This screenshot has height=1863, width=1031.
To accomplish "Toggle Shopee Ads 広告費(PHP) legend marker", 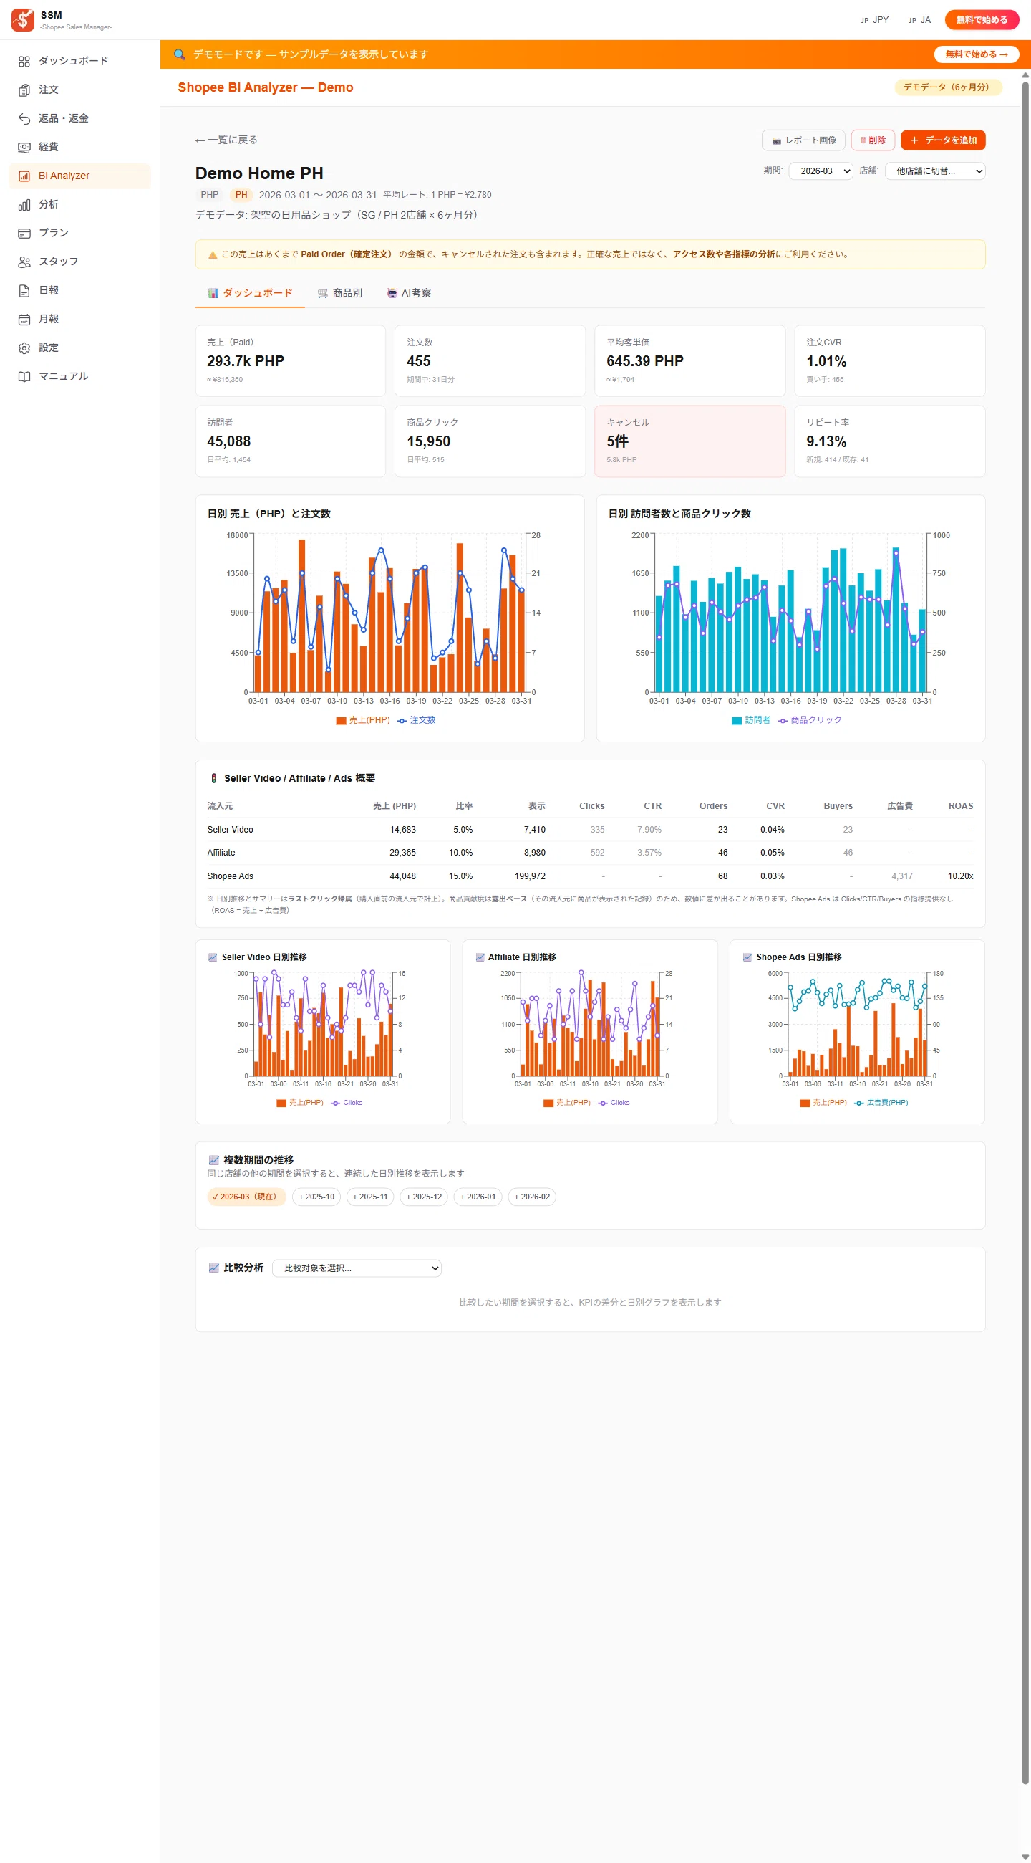I will pos(859,1103).
